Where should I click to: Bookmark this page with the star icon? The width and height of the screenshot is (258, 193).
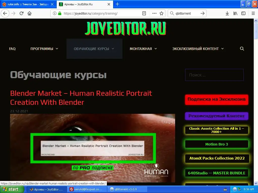point(162,13)
